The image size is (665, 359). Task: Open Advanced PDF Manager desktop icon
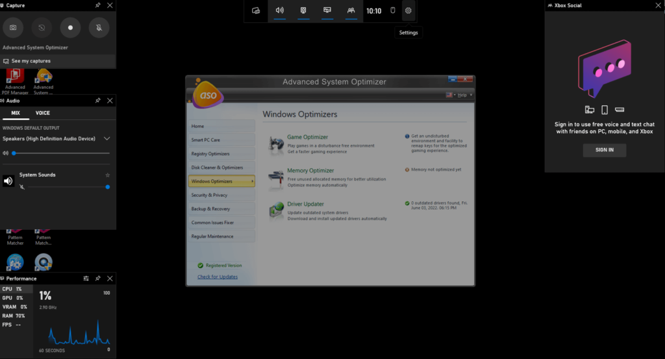[15, 82]
